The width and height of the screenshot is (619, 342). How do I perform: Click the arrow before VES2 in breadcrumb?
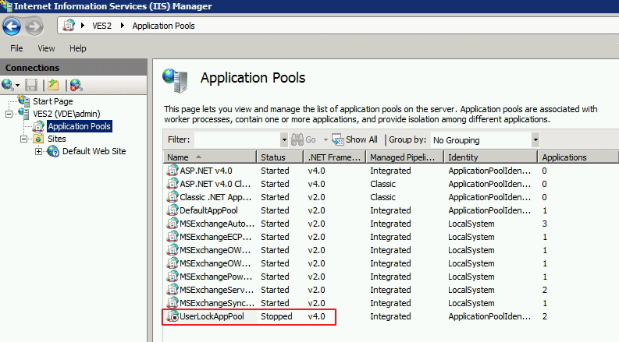[x=83, y=26]
